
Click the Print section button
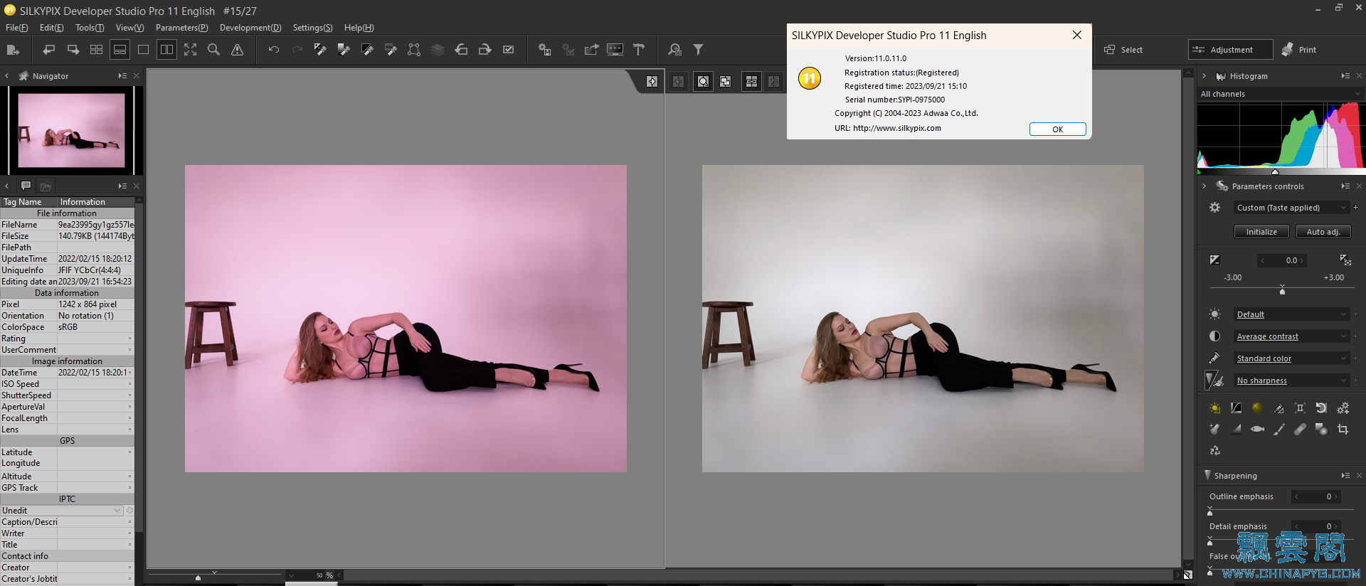(1299, 50)
